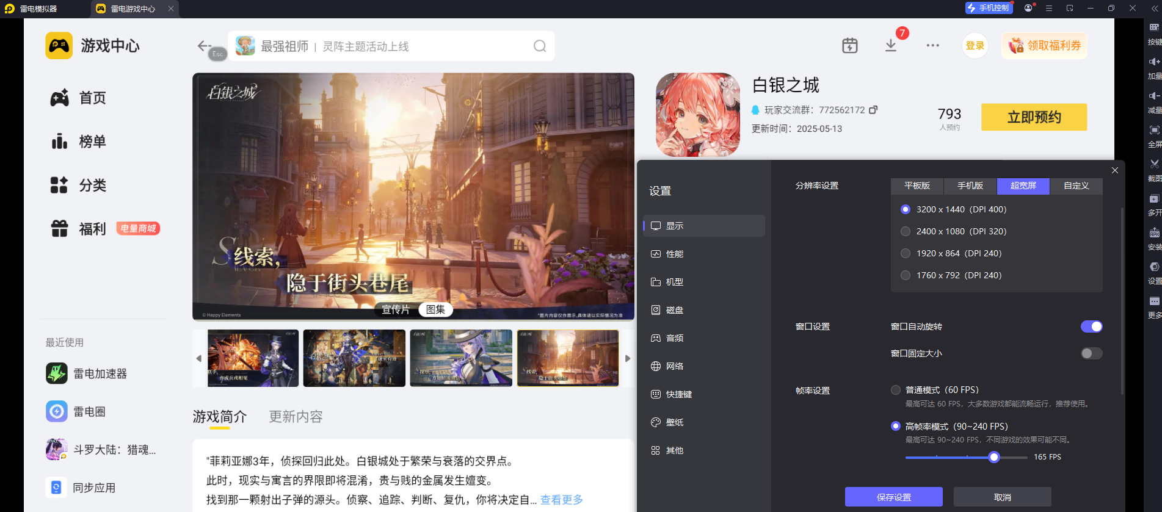1162x512 pixels.
Task: Click the volume down icon in right toolbar
Action: (x=1154, y=96)
